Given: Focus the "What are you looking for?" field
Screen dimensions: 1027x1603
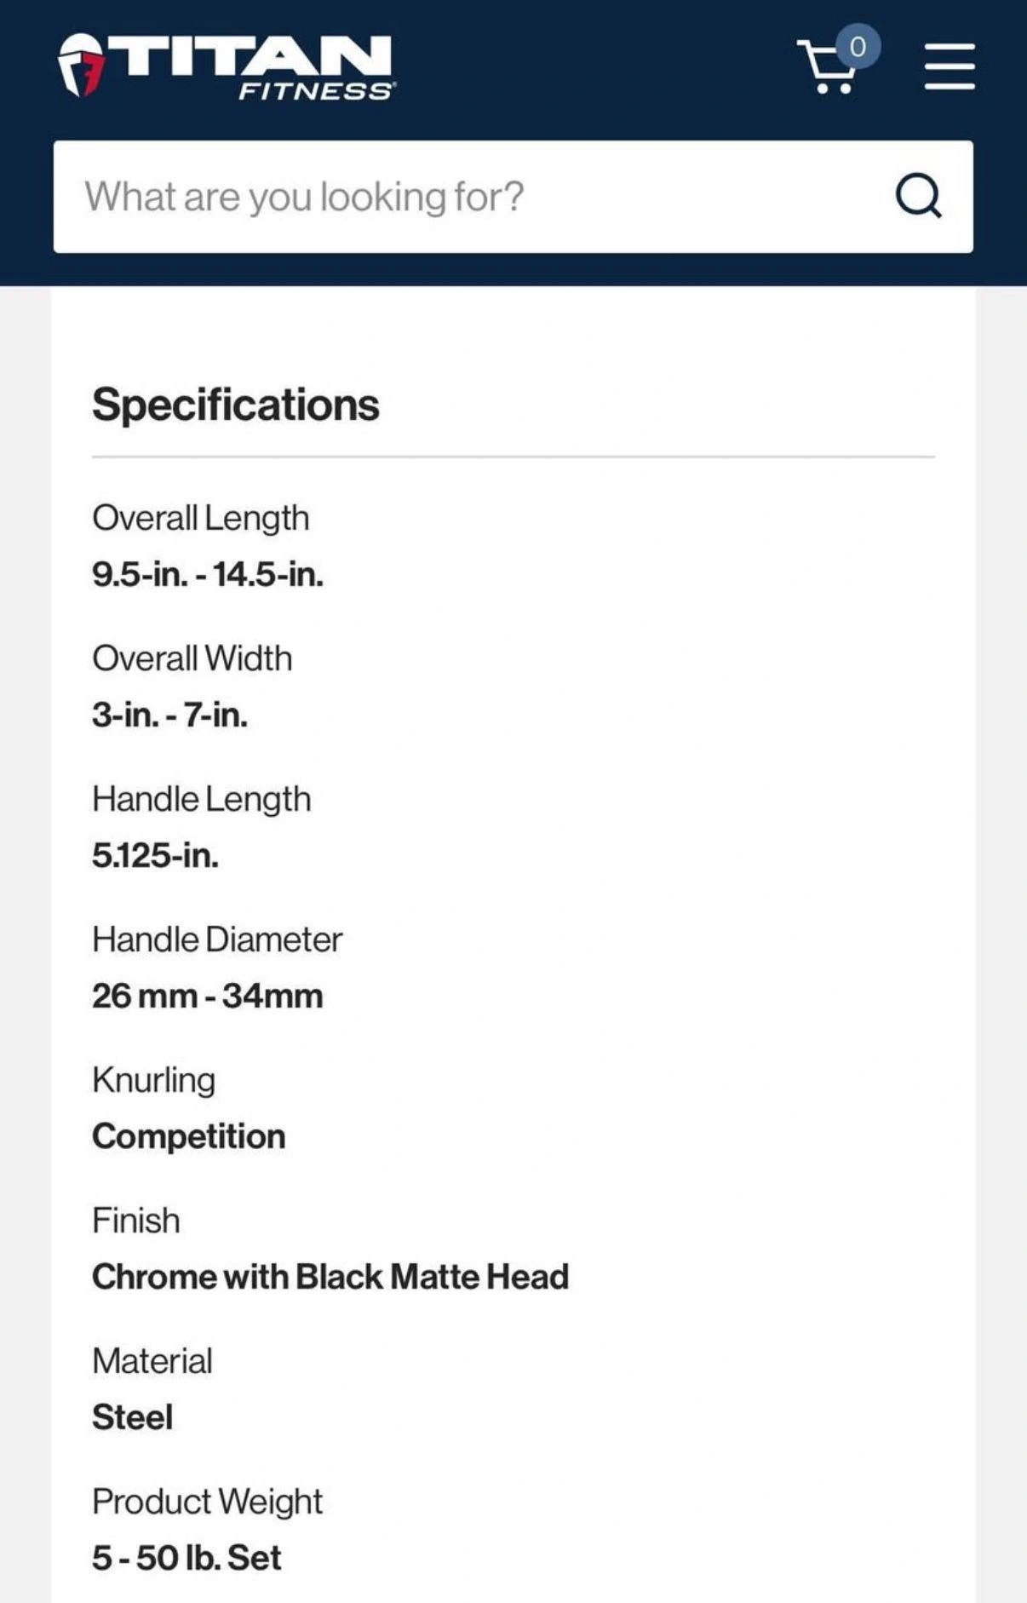Looking at the screenshot, I should point(468,197).
